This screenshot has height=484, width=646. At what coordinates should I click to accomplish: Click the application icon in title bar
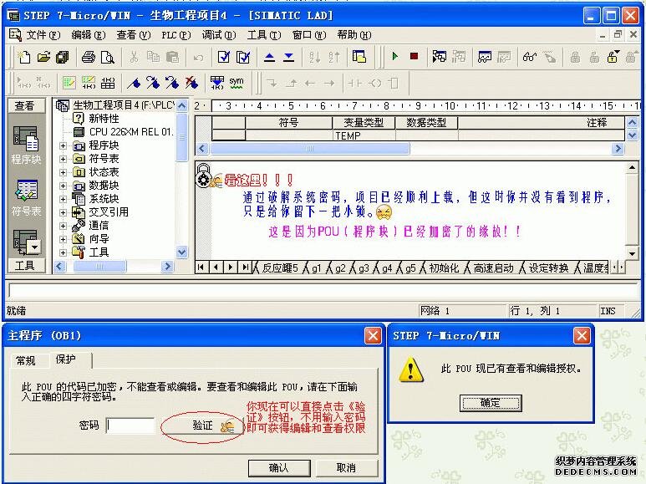tap(13, 16)
